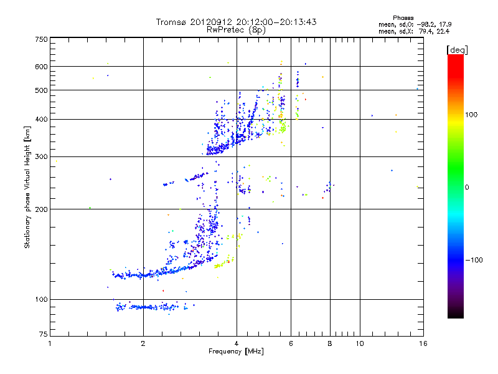This screenshot has height=374, width=498.
Task: Click the colorbar label 100
Action: coord(471,115)
